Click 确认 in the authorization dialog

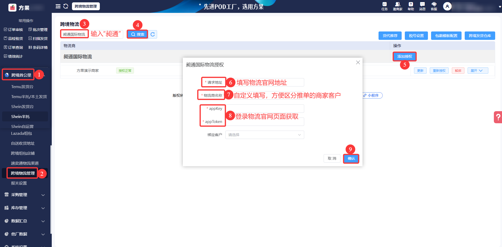click(351, 158)
